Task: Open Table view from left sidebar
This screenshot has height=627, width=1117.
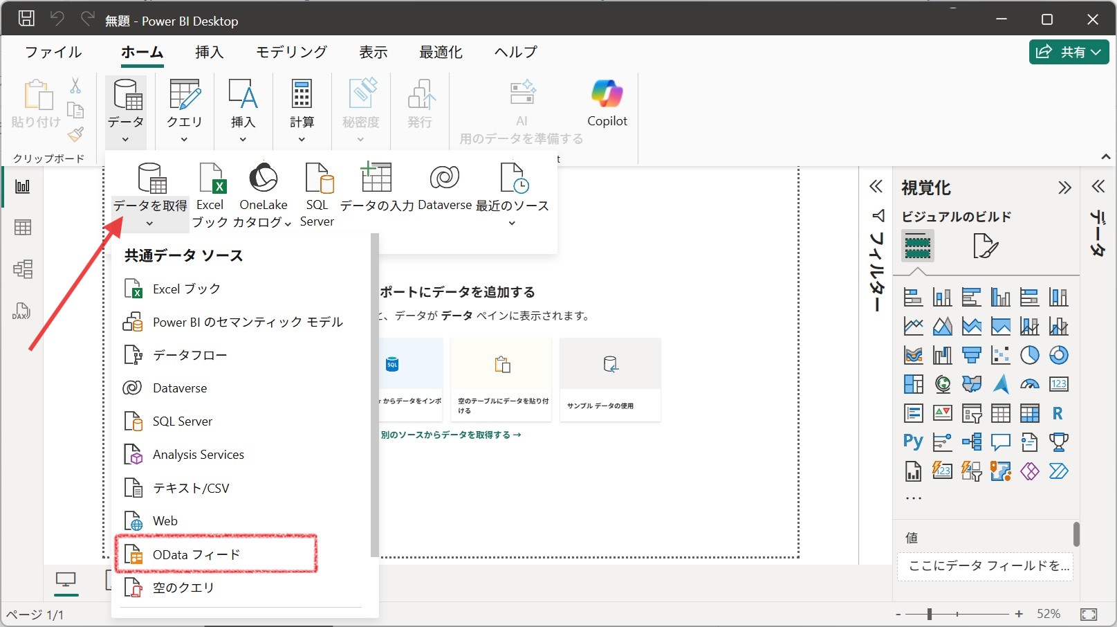Action: pos(22,228)
